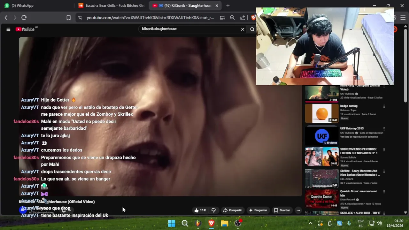
Task: Open options menu for UKF Dubstep 2013
Action: (384, 129)
